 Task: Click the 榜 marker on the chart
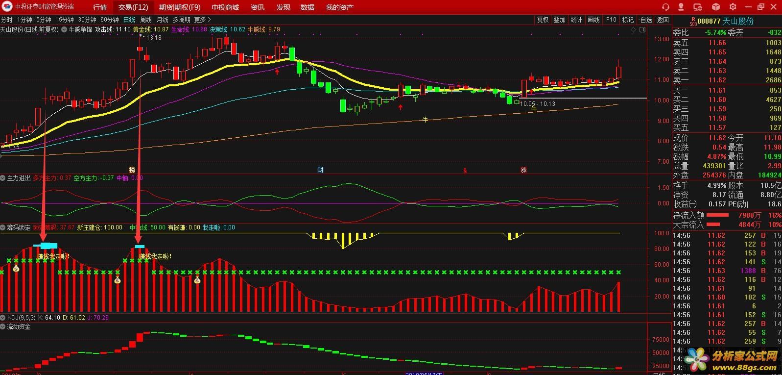click(132, 170)
